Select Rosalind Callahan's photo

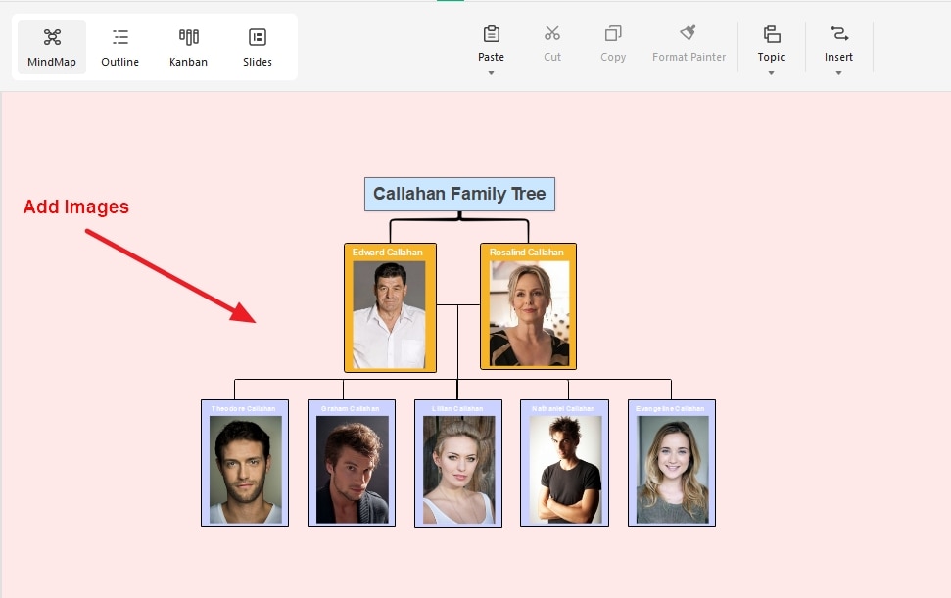tap(530, 314)
